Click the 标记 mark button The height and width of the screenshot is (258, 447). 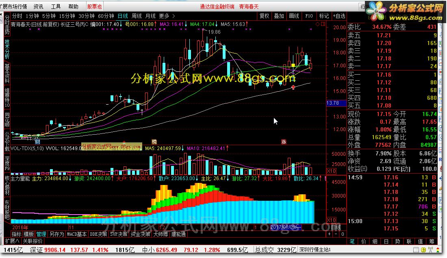pos(324,16)
